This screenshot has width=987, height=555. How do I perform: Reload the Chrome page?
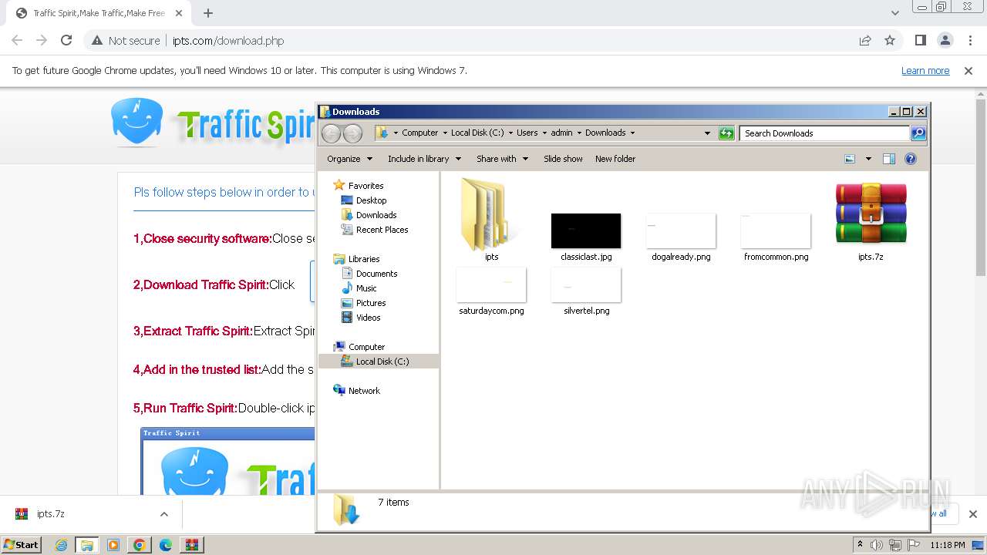66,41
